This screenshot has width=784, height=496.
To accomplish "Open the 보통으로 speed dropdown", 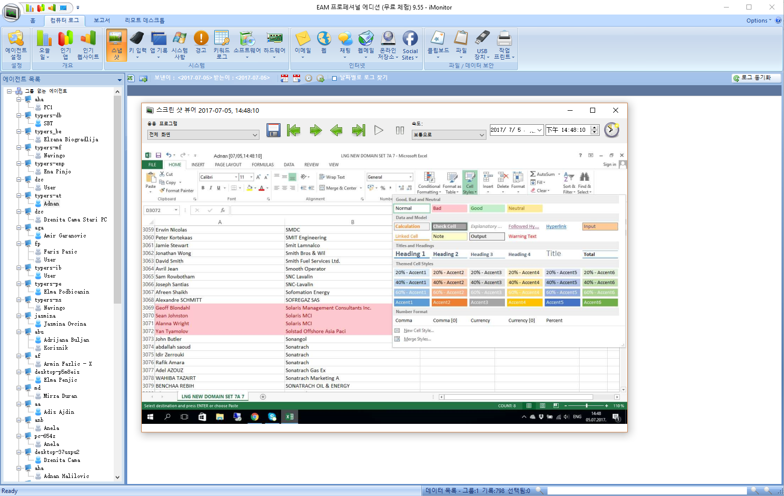I will [x=449, y=134].
